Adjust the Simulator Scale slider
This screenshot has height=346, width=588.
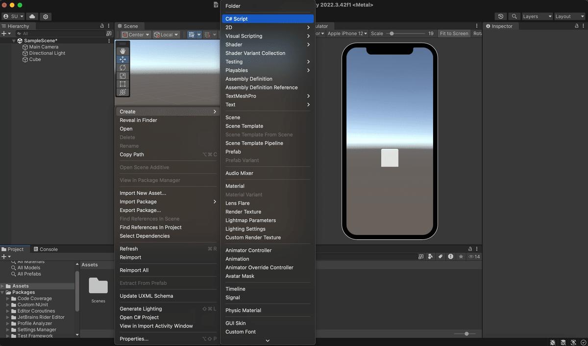point(405,34)
